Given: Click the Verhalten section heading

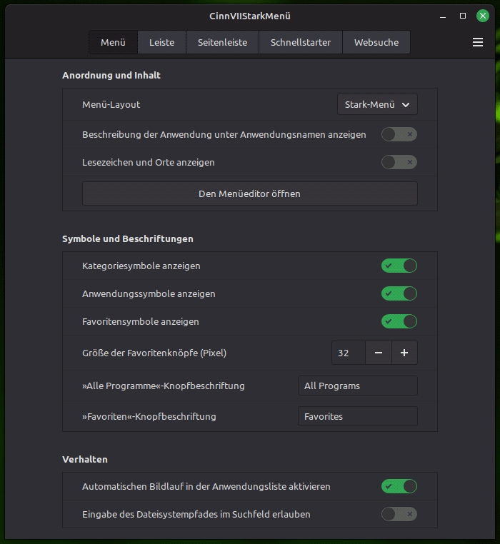Looking at the screenshot, I should [85, 459].
